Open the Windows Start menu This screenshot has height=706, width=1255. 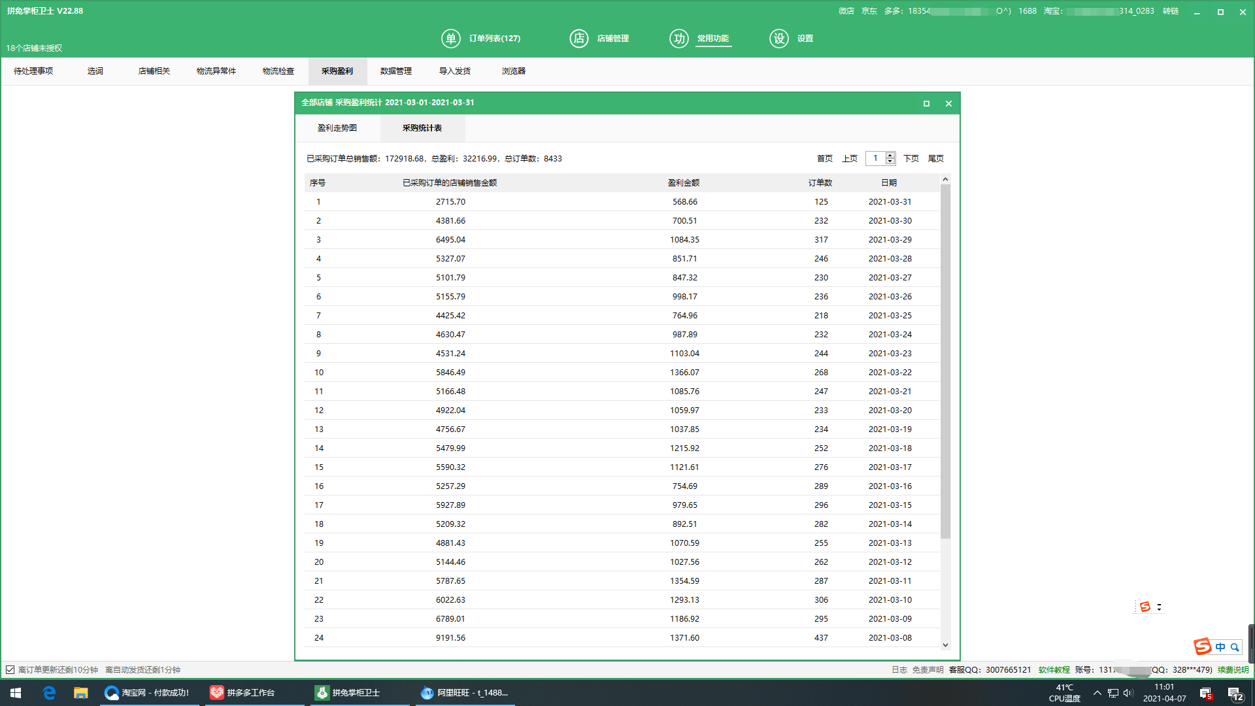tap(16, 693)
